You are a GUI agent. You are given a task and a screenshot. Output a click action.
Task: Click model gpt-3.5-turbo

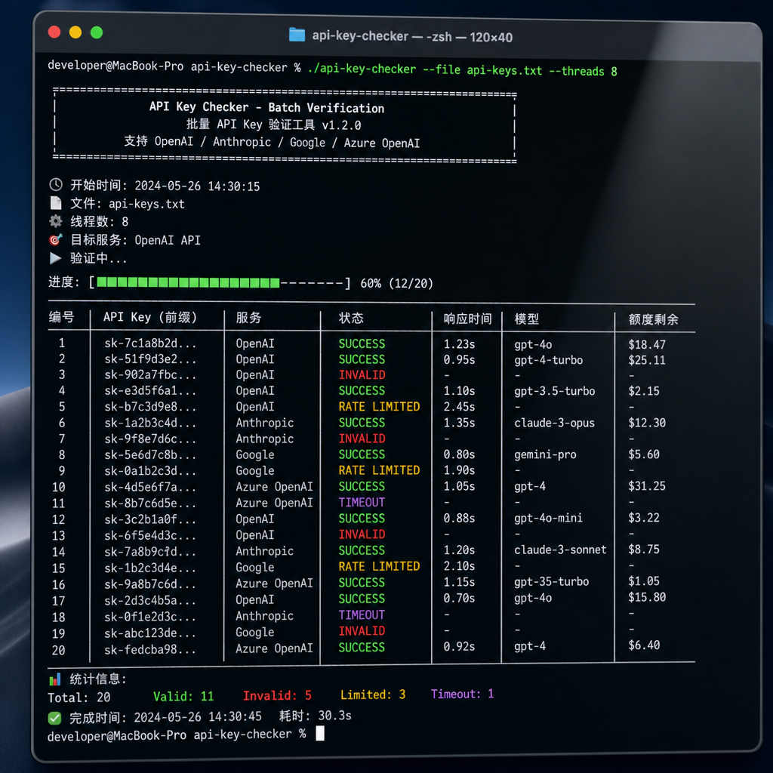554,391
